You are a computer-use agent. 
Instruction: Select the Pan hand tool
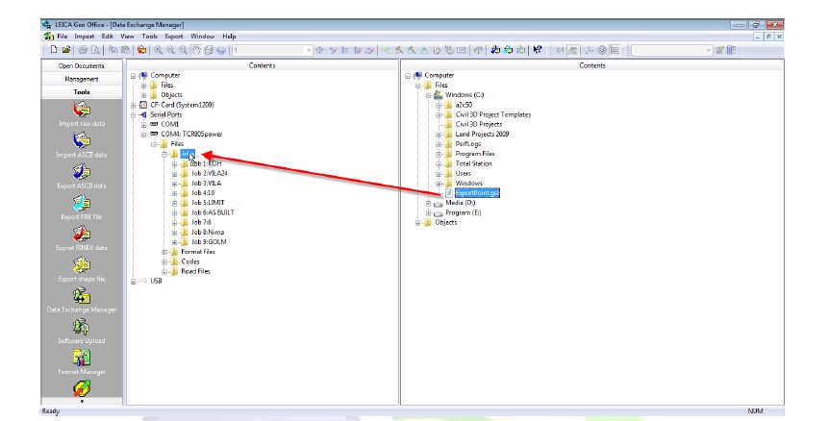pos(196,50)
